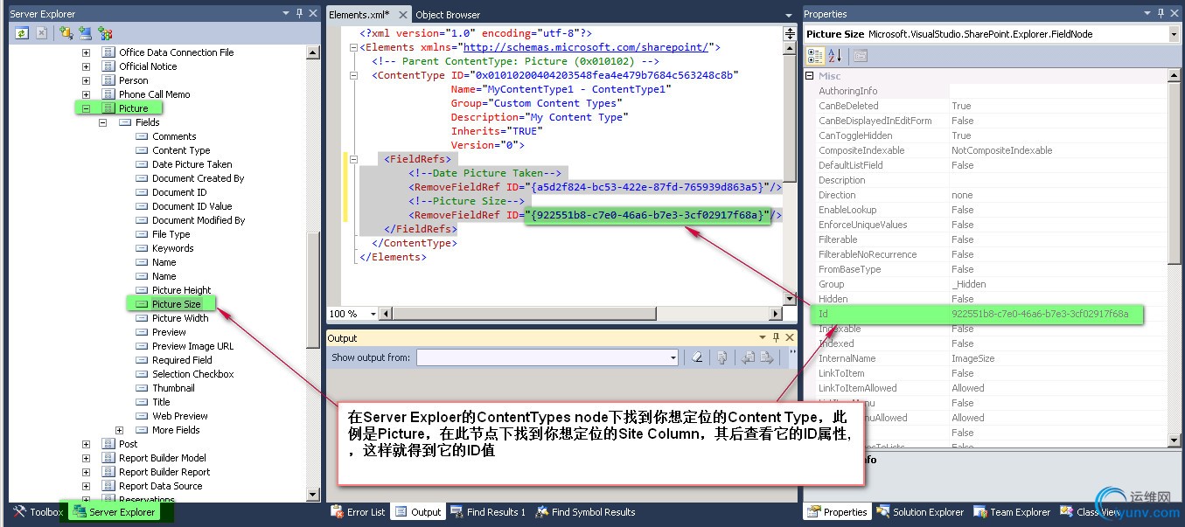Toggle auto hide pin on Output panel
The height and width of the screenshot is (527, 1185).
pyautogui.click(x=777, y=337)
